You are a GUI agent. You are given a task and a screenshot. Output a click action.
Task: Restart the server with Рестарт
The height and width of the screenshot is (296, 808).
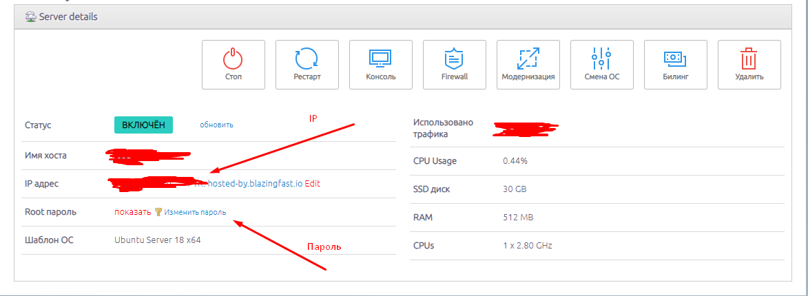tap(307, 65)
